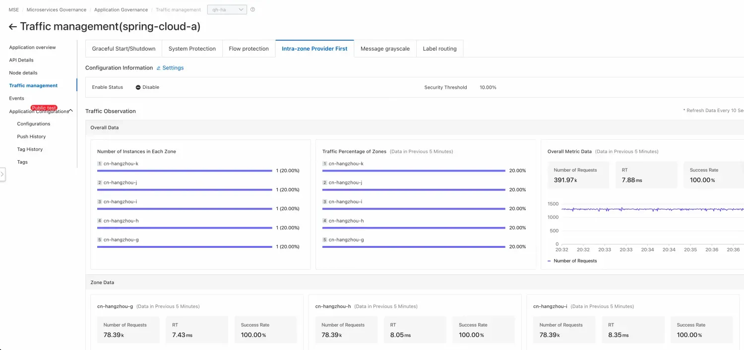Open the qh-ha namespace dropdown
The width and height of the screenshot is (744, 350).
(x=227, y=9)
